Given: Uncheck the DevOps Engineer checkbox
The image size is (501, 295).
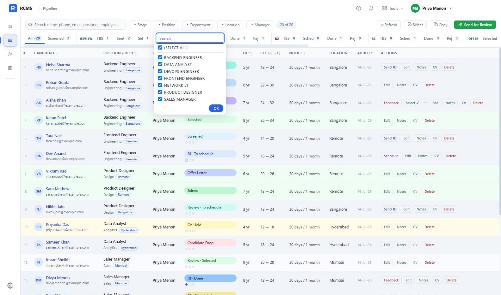Looking at the screenshot, I should (x=160, y=71).
